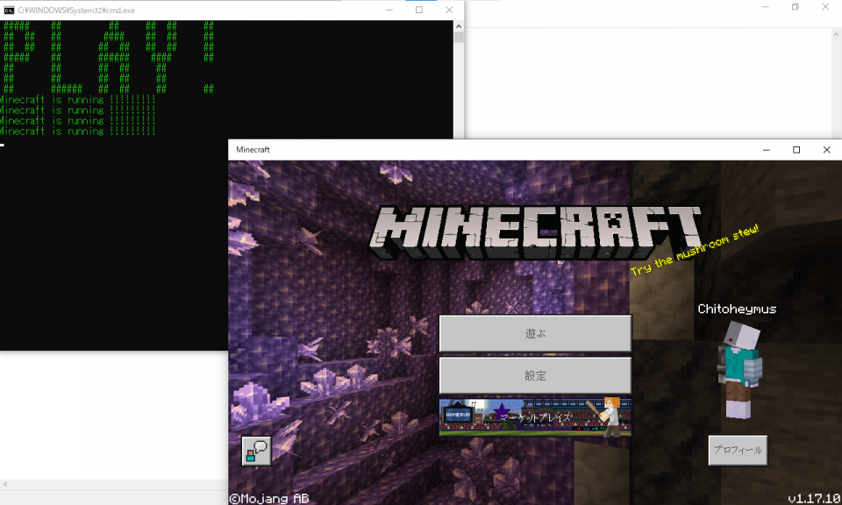Click the cmd.exe icon in title bar
This screenshot has height=505, width=842.
pos(9,11)
